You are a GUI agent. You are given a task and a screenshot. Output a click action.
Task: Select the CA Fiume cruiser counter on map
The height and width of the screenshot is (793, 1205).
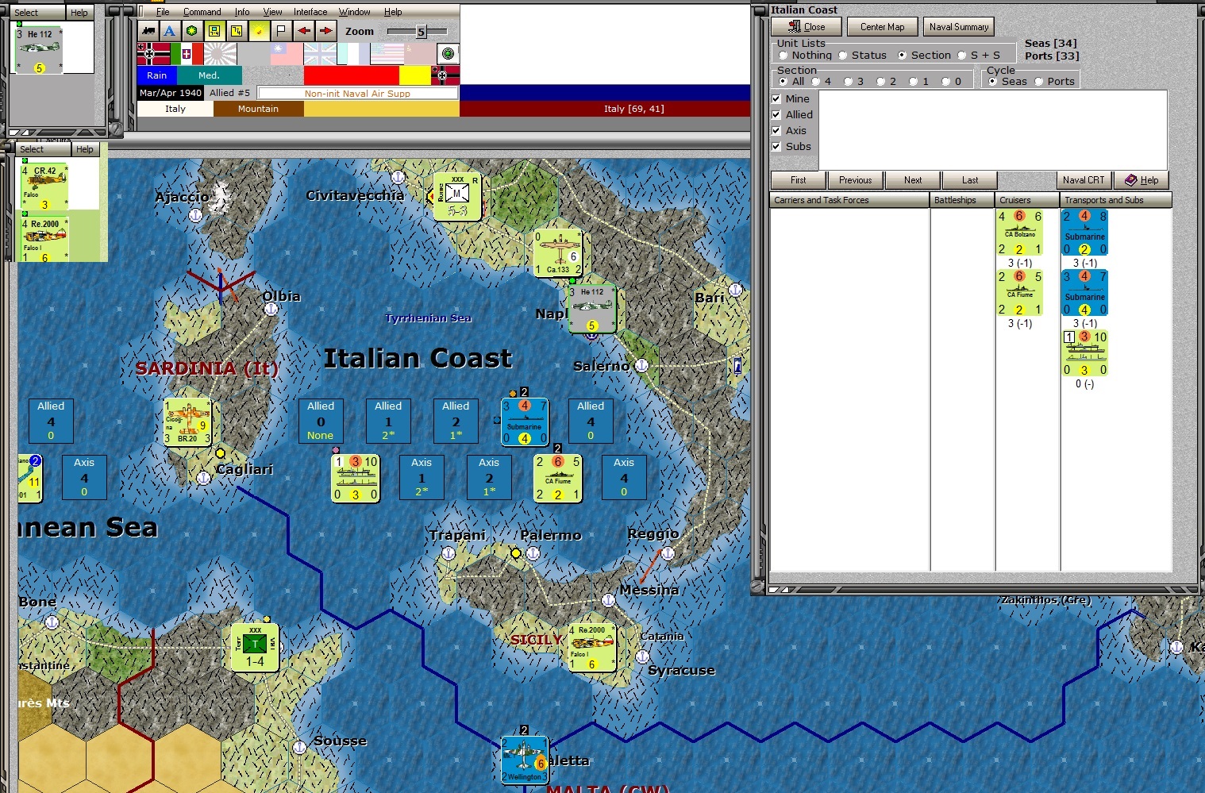pyautogui.click(x=558, y=478)
